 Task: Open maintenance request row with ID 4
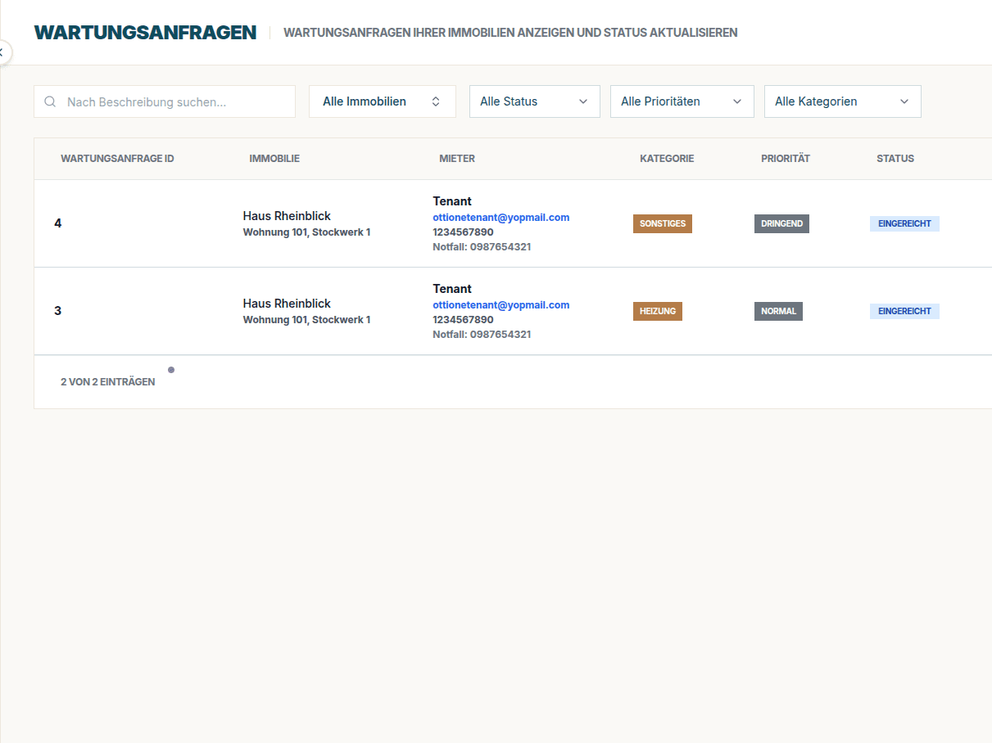pos(58,223)
